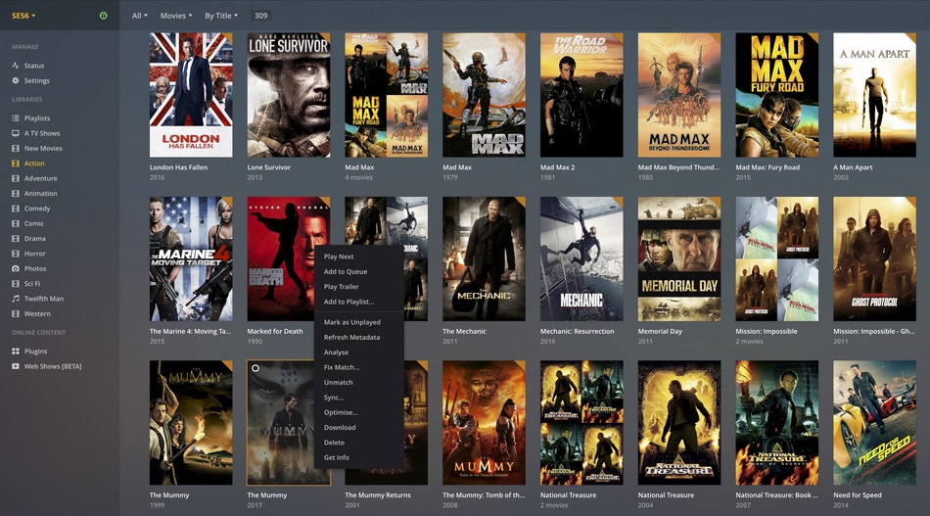Click the 'Mad Max Beyond Thund...' title text

678,167
